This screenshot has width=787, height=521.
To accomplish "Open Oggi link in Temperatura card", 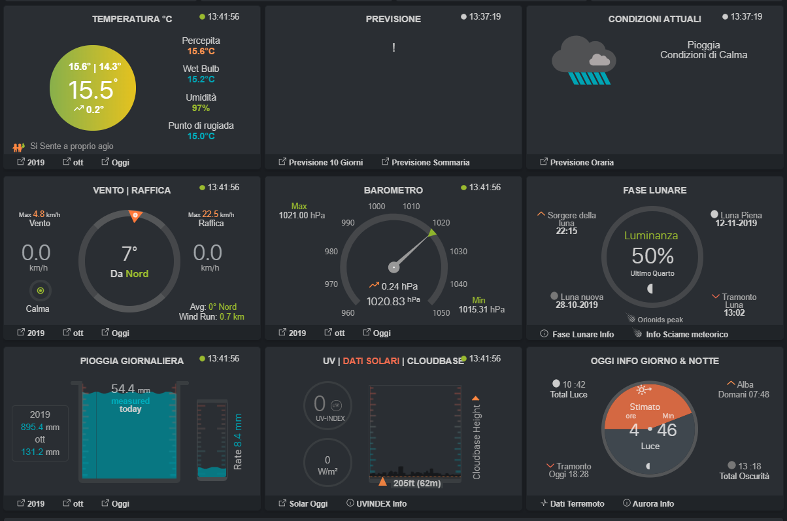I will [116, 162].
